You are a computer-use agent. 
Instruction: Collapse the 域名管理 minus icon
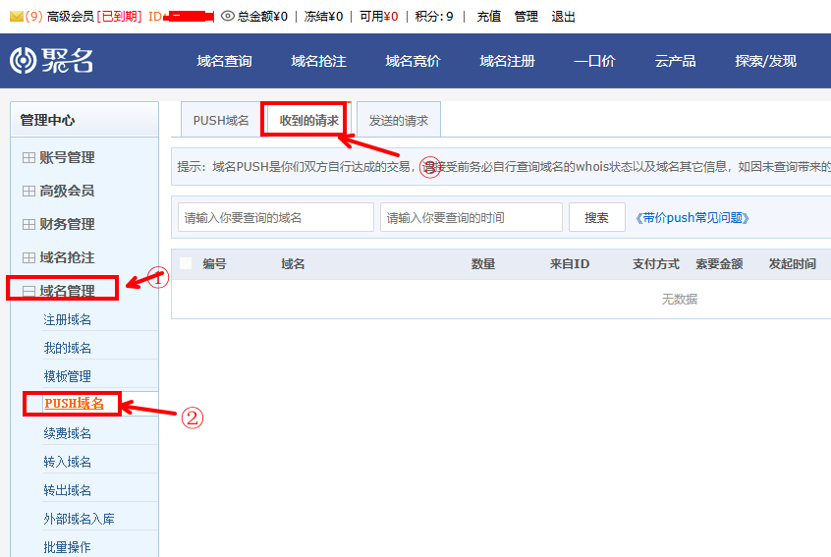[x=28, y=291]
